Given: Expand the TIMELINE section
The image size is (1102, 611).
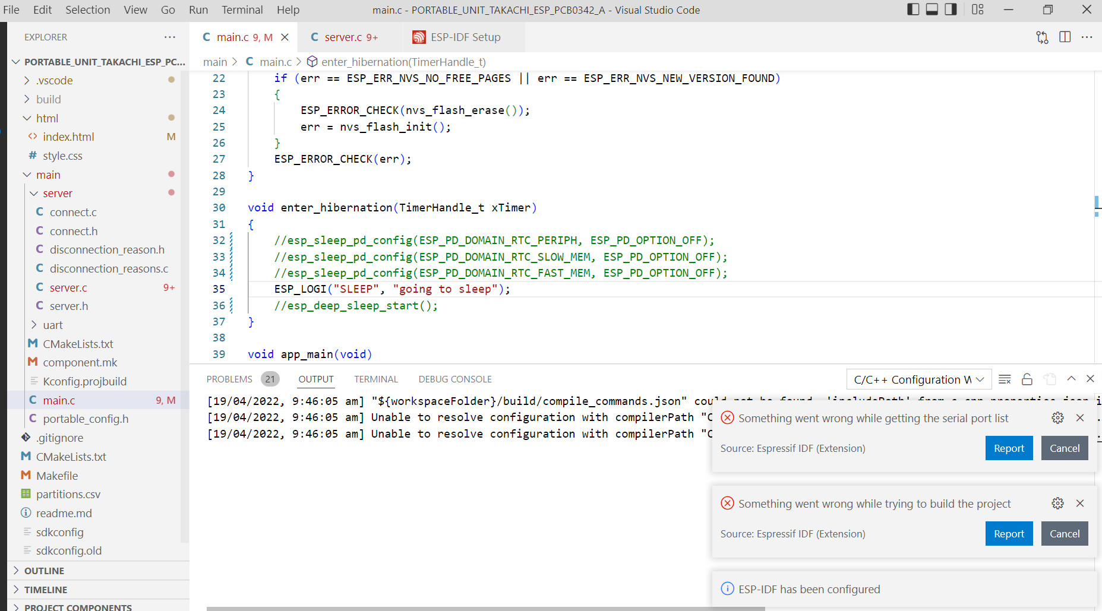Looking at the screenshot, I should 98,590.
